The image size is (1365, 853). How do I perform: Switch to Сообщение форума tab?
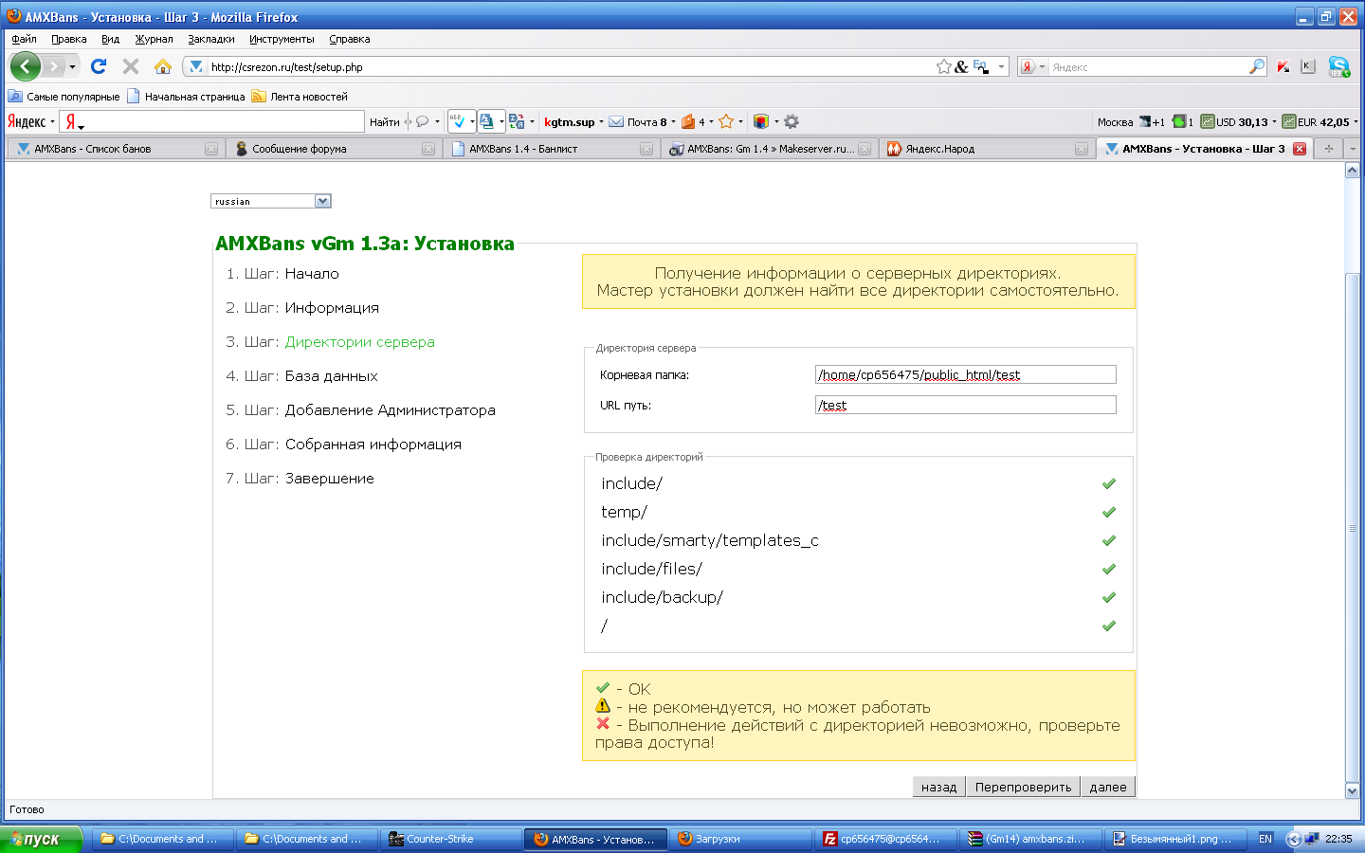(x=334, y=149)
